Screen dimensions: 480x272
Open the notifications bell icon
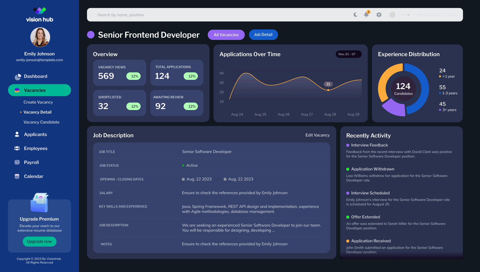[366, 14]
